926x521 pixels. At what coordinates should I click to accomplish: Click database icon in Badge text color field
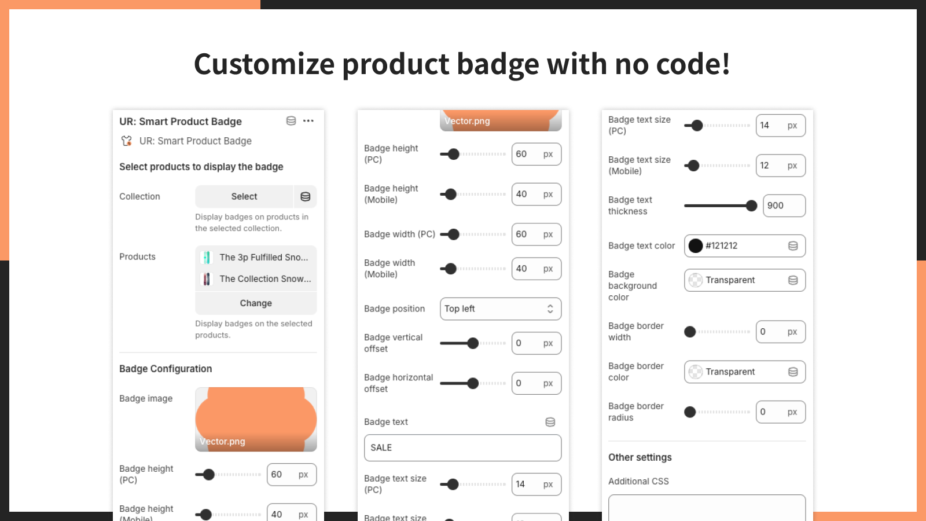pyautogui.click(x=793, y=246)
